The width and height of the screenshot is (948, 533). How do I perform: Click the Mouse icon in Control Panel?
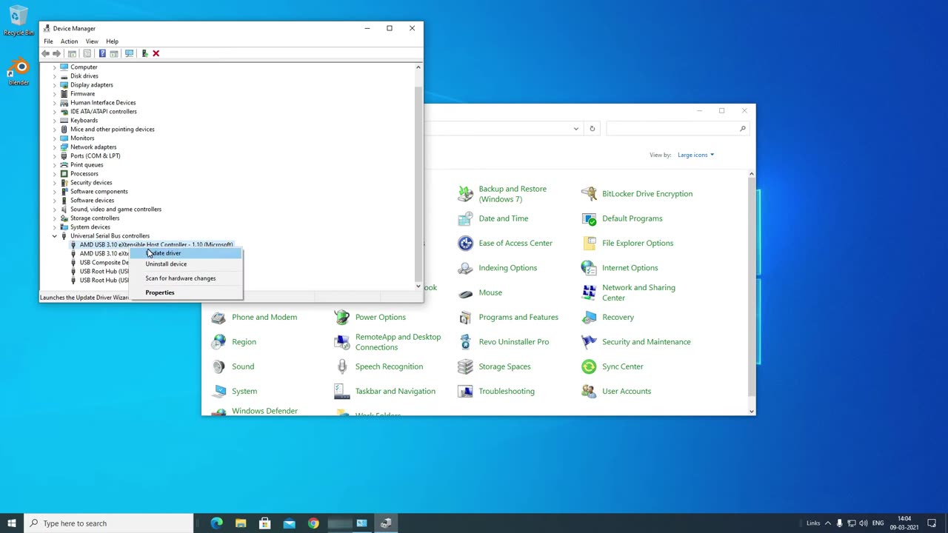(x=465, y=292)
